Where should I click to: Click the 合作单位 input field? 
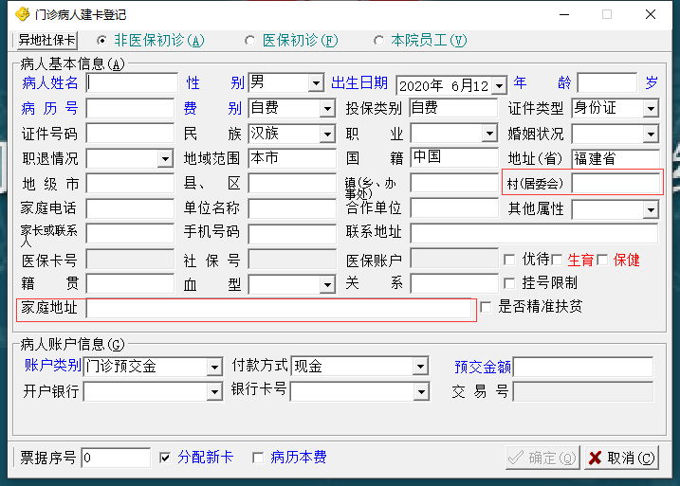(454, 208)
